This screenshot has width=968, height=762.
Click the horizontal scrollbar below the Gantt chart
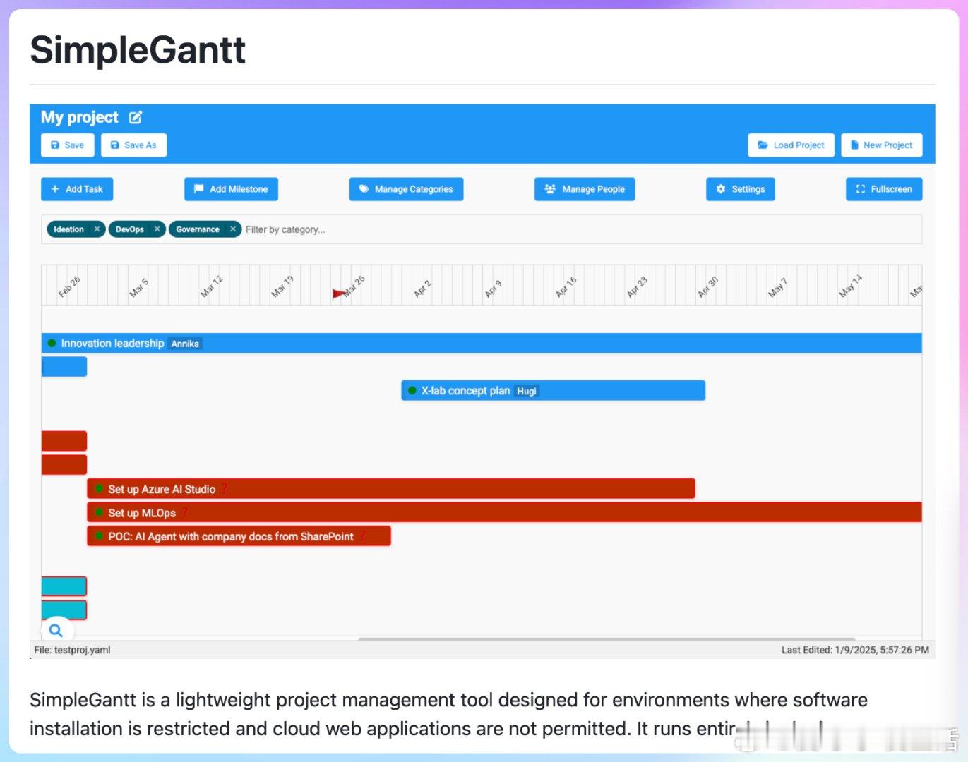(607, 639)
